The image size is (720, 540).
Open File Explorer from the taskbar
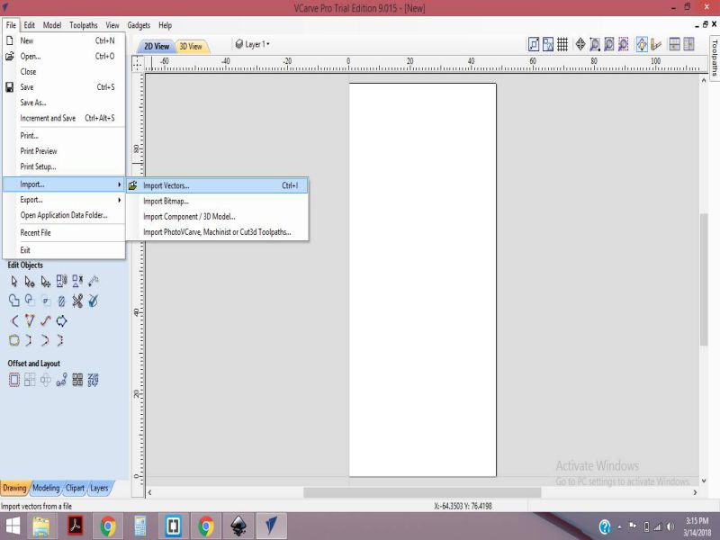(x=41, y=526)
